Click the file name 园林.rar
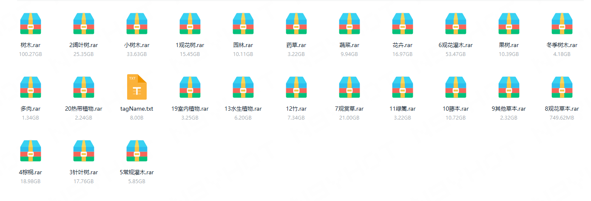Image resolution: width=591 pixels, height=201 pixels. [x=243, y=45]
